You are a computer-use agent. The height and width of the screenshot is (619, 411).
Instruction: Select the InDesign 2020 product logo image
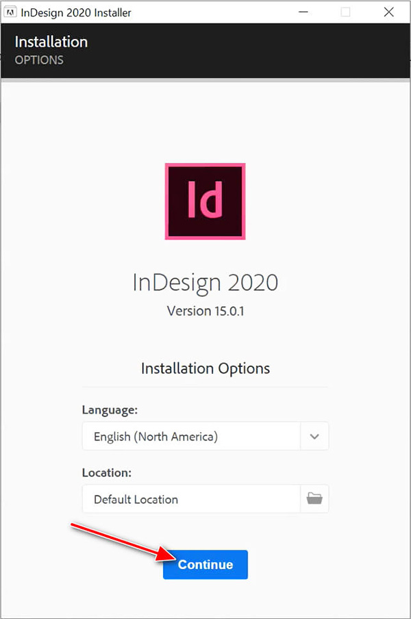[205, 201]
